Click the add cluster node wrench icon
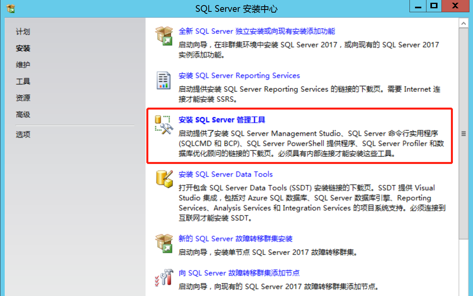 164,277
